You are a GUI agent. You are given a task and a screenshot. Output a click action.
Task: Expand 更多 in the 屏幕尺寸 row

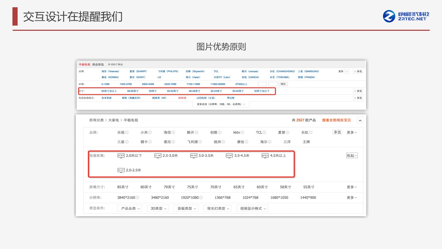click(x=352, y=187)
